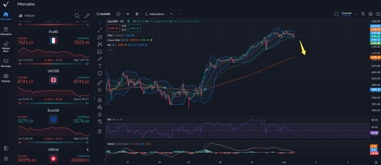Toggle stay in drawing mode
This screenshot has height=165, width=381.
tap(100, 107)
